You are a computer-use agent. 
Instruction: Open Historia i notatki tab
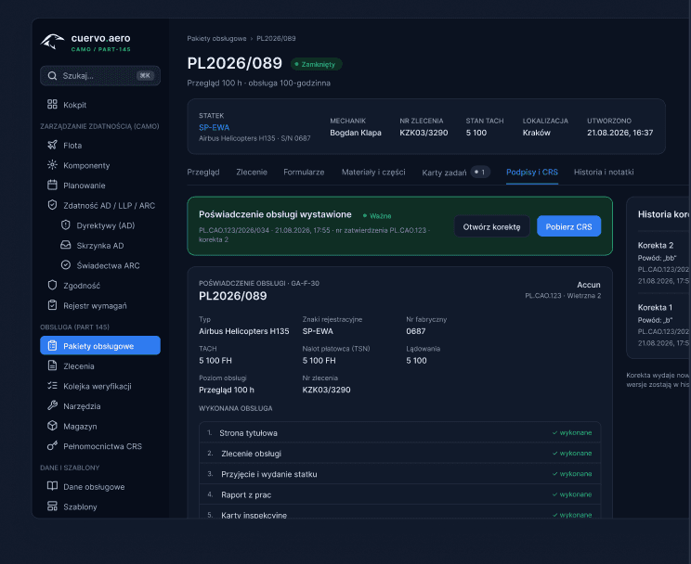(604, 173)
